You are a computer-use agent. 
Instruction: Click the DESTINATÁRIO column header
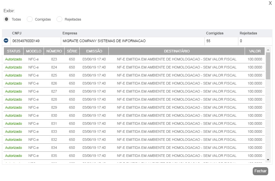177,51
